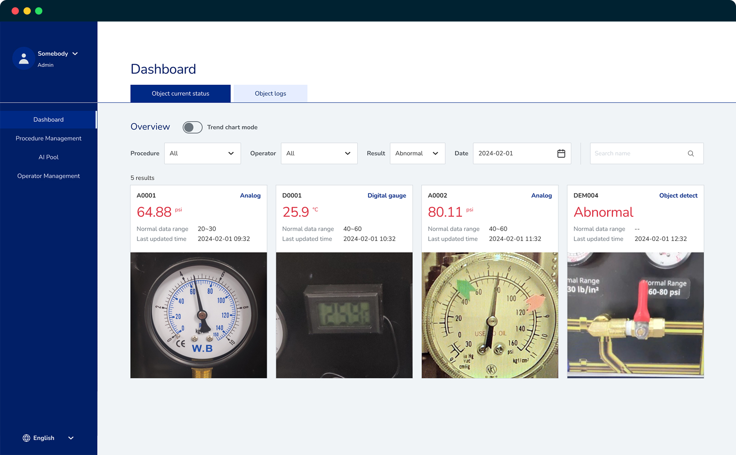
Task: Select Dashboard in the sidebar
Action: (x=48, y=119)
